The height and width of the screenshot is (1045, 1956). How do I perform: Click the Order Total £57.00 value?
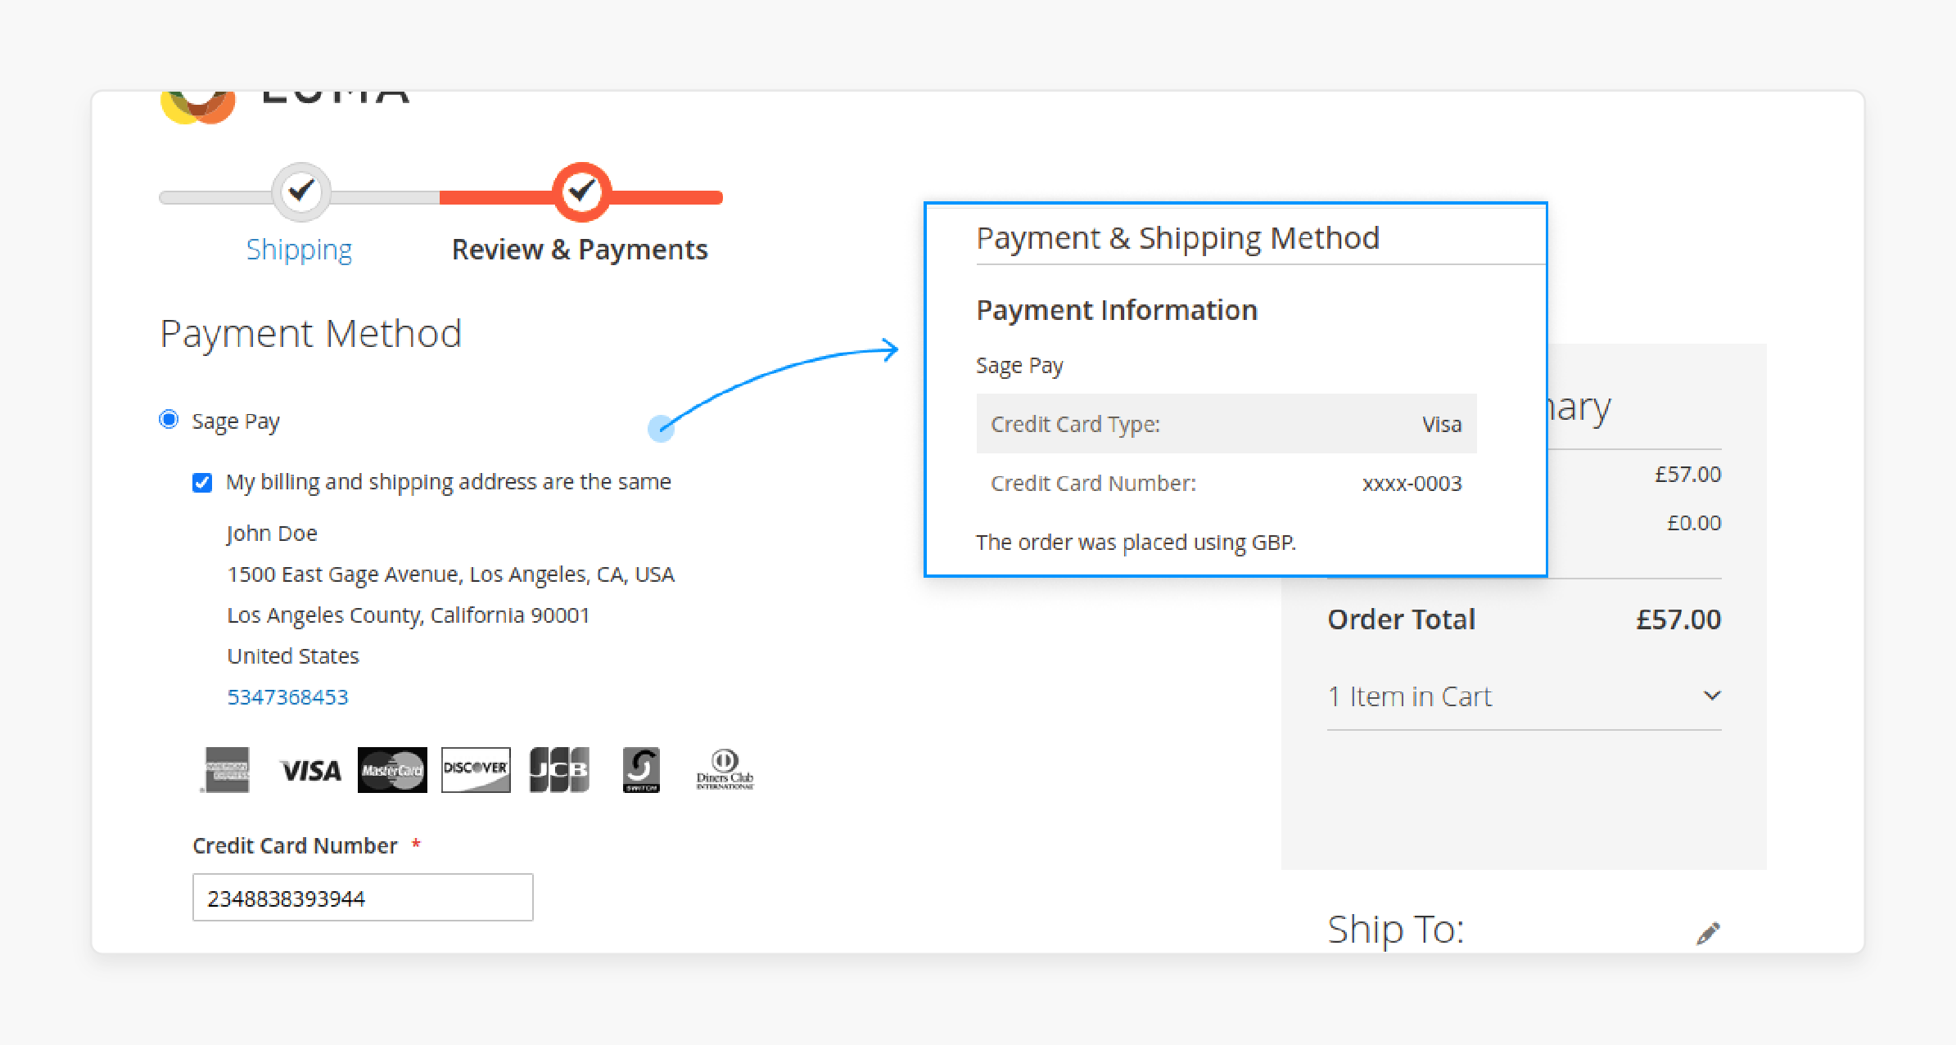point(1678,619)
